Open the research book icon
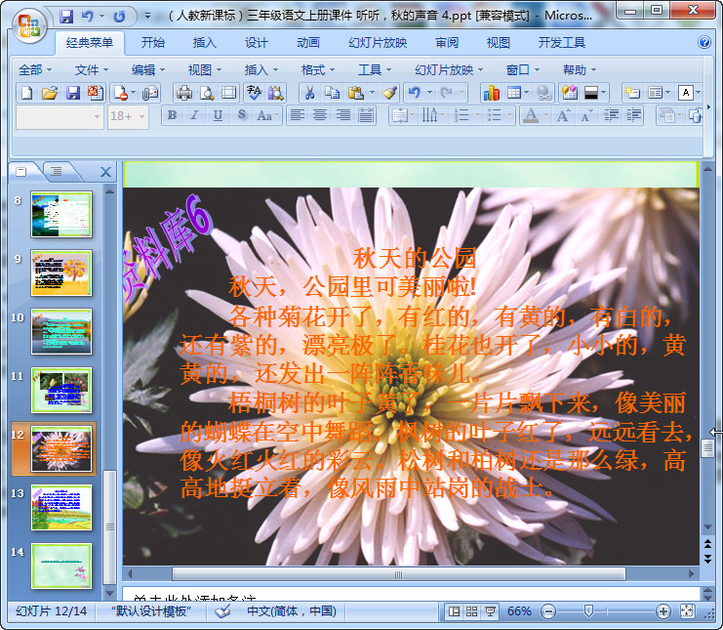 [276, 93]
